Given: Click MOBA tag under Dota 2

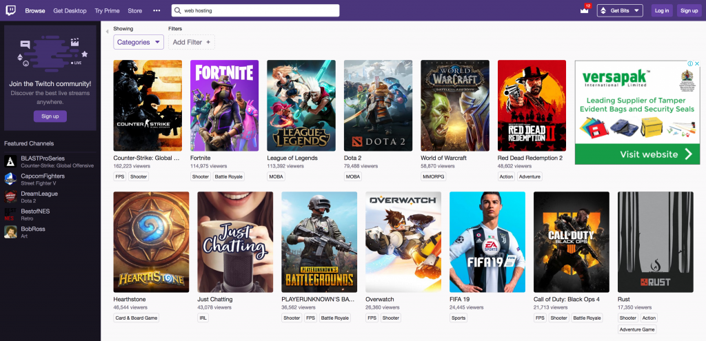Looking at the screenshot, I should pos(353,177).
